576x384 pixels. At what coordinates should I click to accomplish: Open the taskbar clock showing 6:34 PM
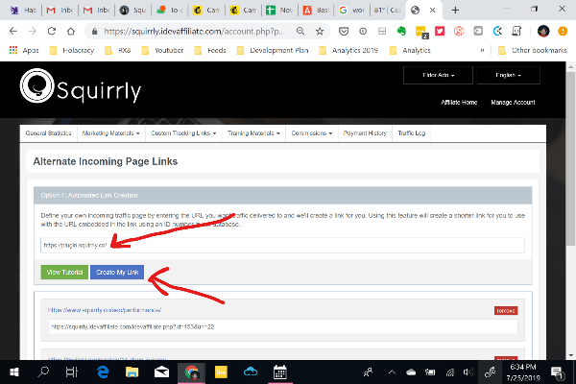523,372
